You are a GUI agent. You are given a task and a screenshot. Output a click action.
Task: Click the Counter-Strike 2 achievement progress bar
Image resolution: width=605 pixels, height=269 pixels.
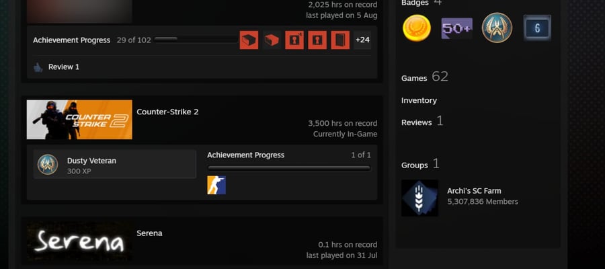click(289, 168)
